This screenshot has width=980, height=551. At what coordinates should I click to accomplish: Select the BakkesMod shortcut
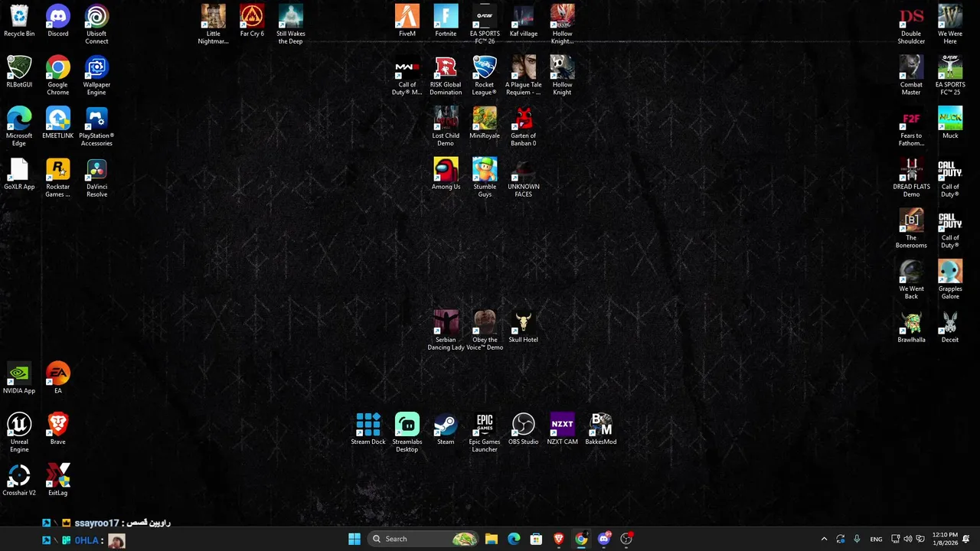[601, 429]
